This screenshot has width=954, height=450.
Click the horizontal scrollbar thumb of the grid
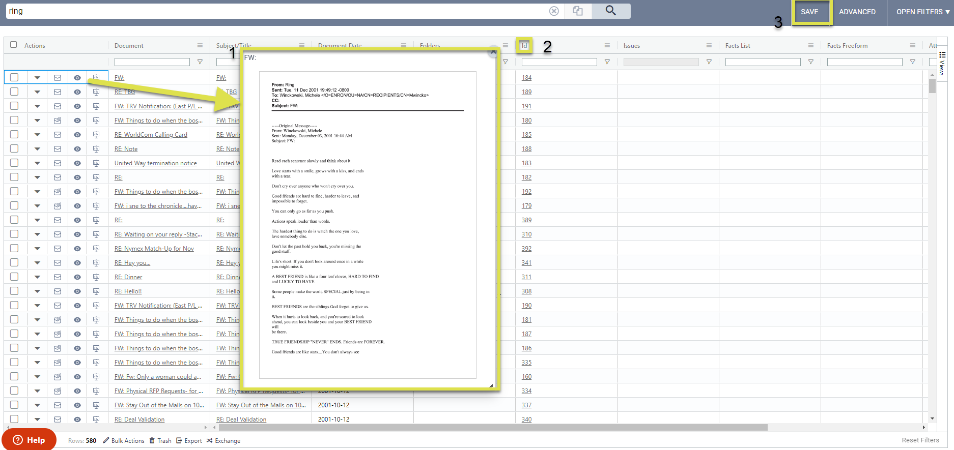pyautogui.click(x=493, y=427)
